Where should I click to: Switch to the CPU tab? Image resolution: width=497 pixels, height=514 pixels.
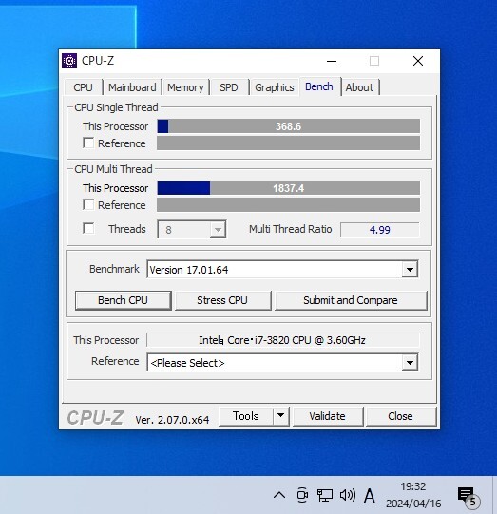point(83,87)
